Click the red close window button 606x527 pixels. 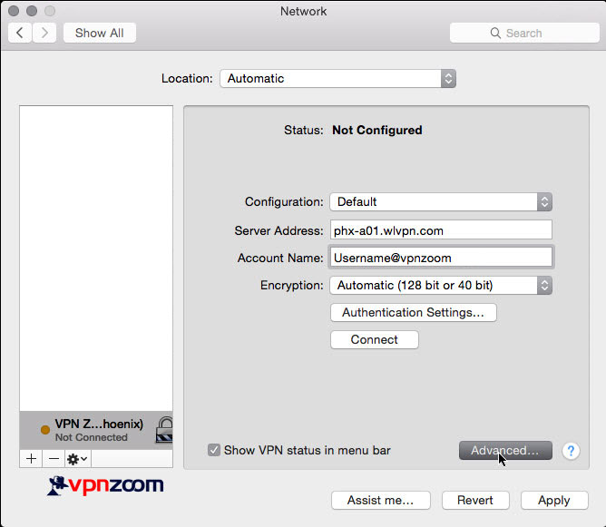point(14,11)
